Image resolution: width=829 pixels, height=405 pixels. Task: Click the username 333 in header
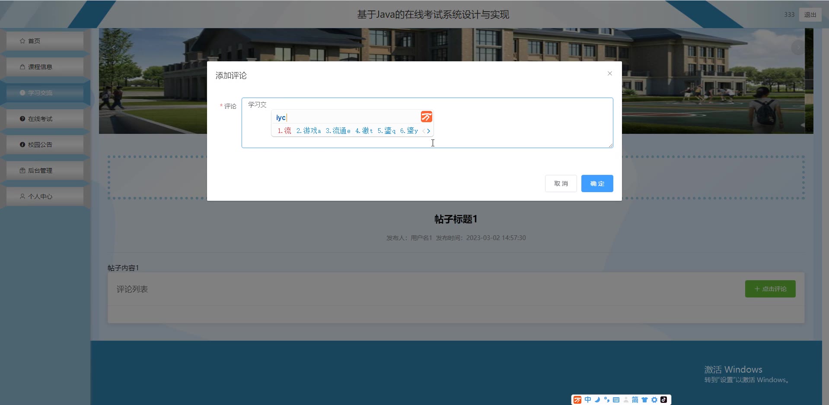pyautogui.click(x=789, y=15)
